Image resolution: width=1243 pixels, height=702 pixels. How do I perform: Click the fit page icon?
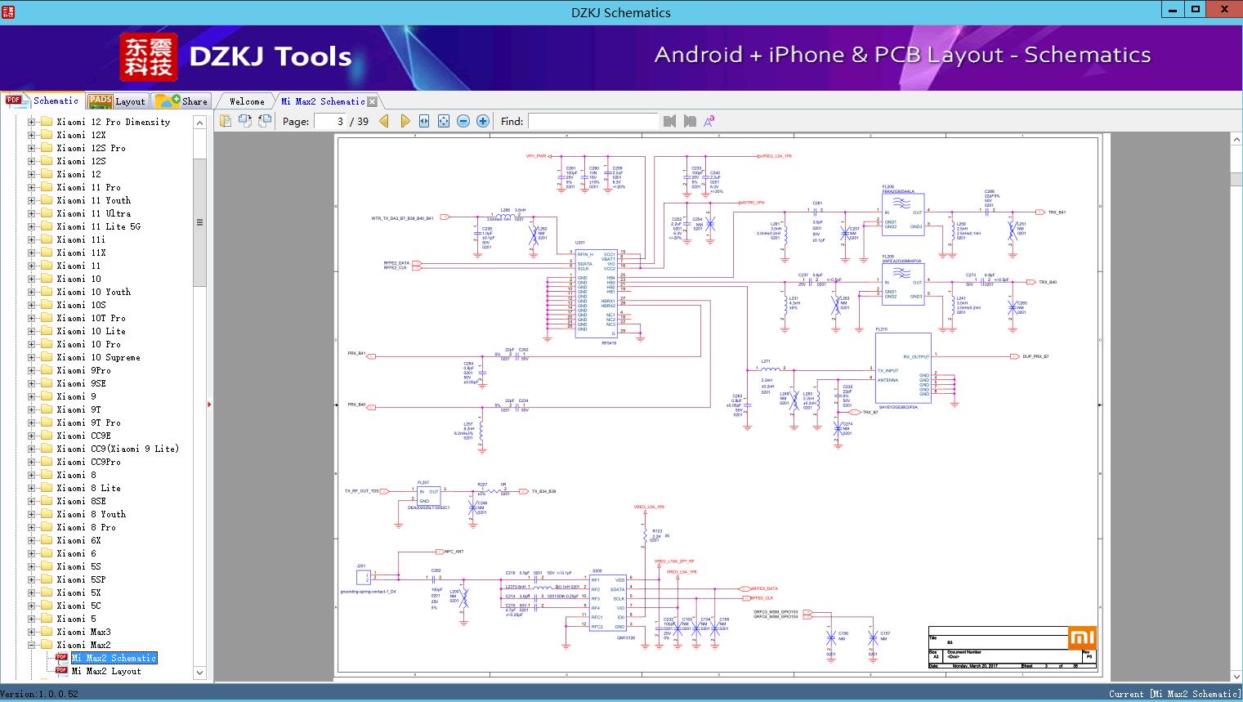tap(444, 121)
